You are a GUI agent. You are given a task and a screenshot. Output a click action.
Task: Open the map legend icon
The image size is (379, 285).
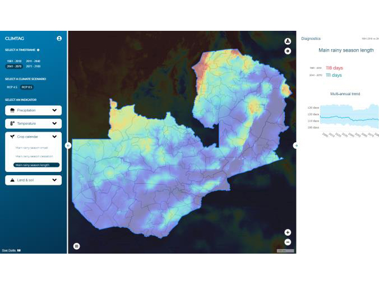77,246
